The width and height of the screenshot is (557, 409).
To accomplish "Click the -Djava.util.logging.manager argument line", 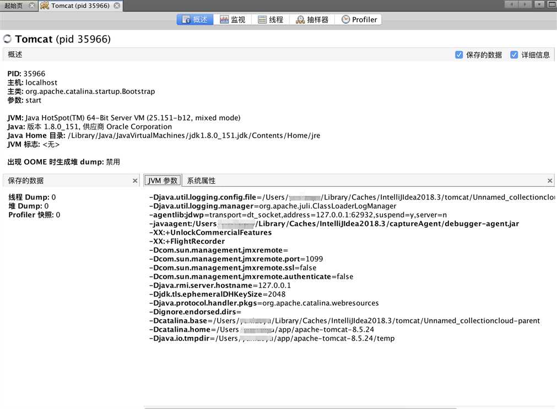I will tap(273, 206).
